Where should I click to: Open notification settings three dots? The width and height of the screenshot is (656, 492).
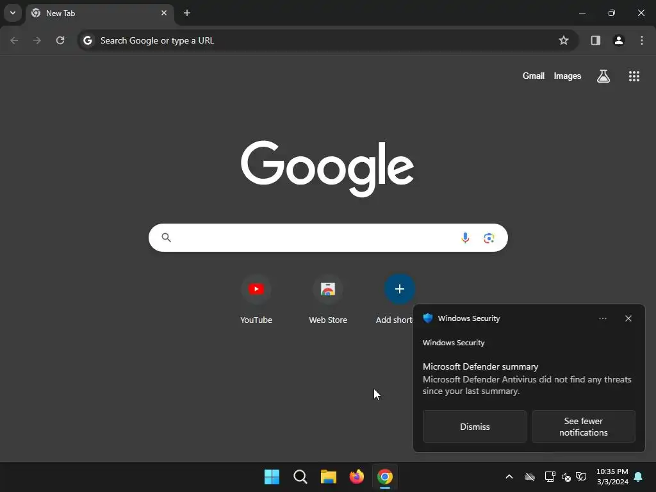tap(603, 318)
